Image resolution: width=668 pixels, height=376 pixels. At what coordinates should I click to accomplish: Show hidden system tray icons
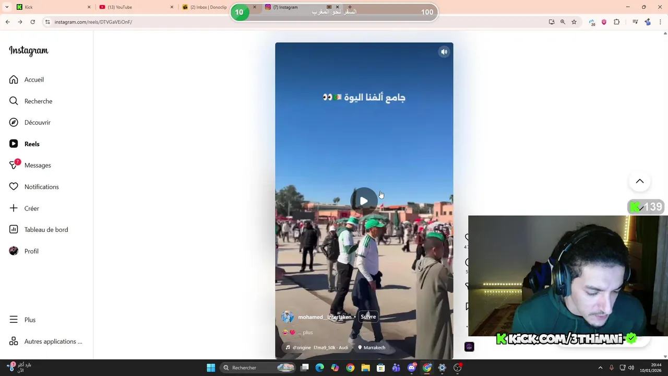(x=600, y=368)
